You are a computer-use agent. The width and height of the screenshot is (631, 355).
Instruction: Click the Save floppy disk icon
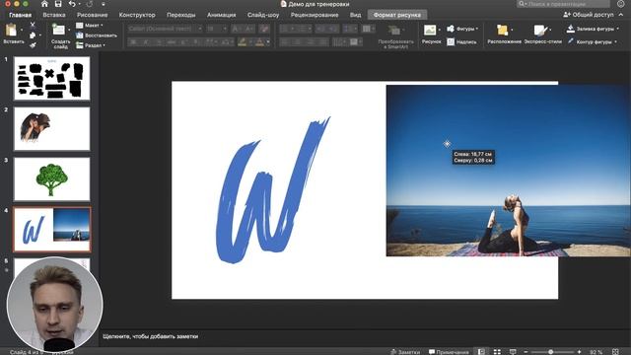point(58,4)
